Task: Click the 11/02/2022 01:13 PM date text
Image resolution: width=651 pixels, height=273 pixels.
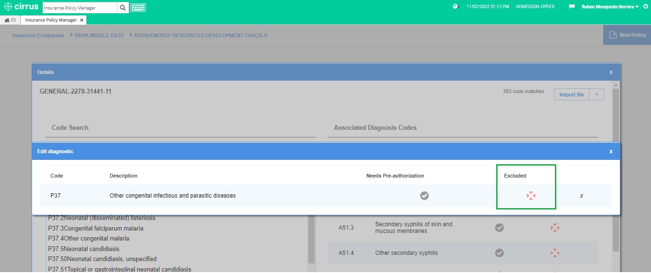Action: point(488,7)
